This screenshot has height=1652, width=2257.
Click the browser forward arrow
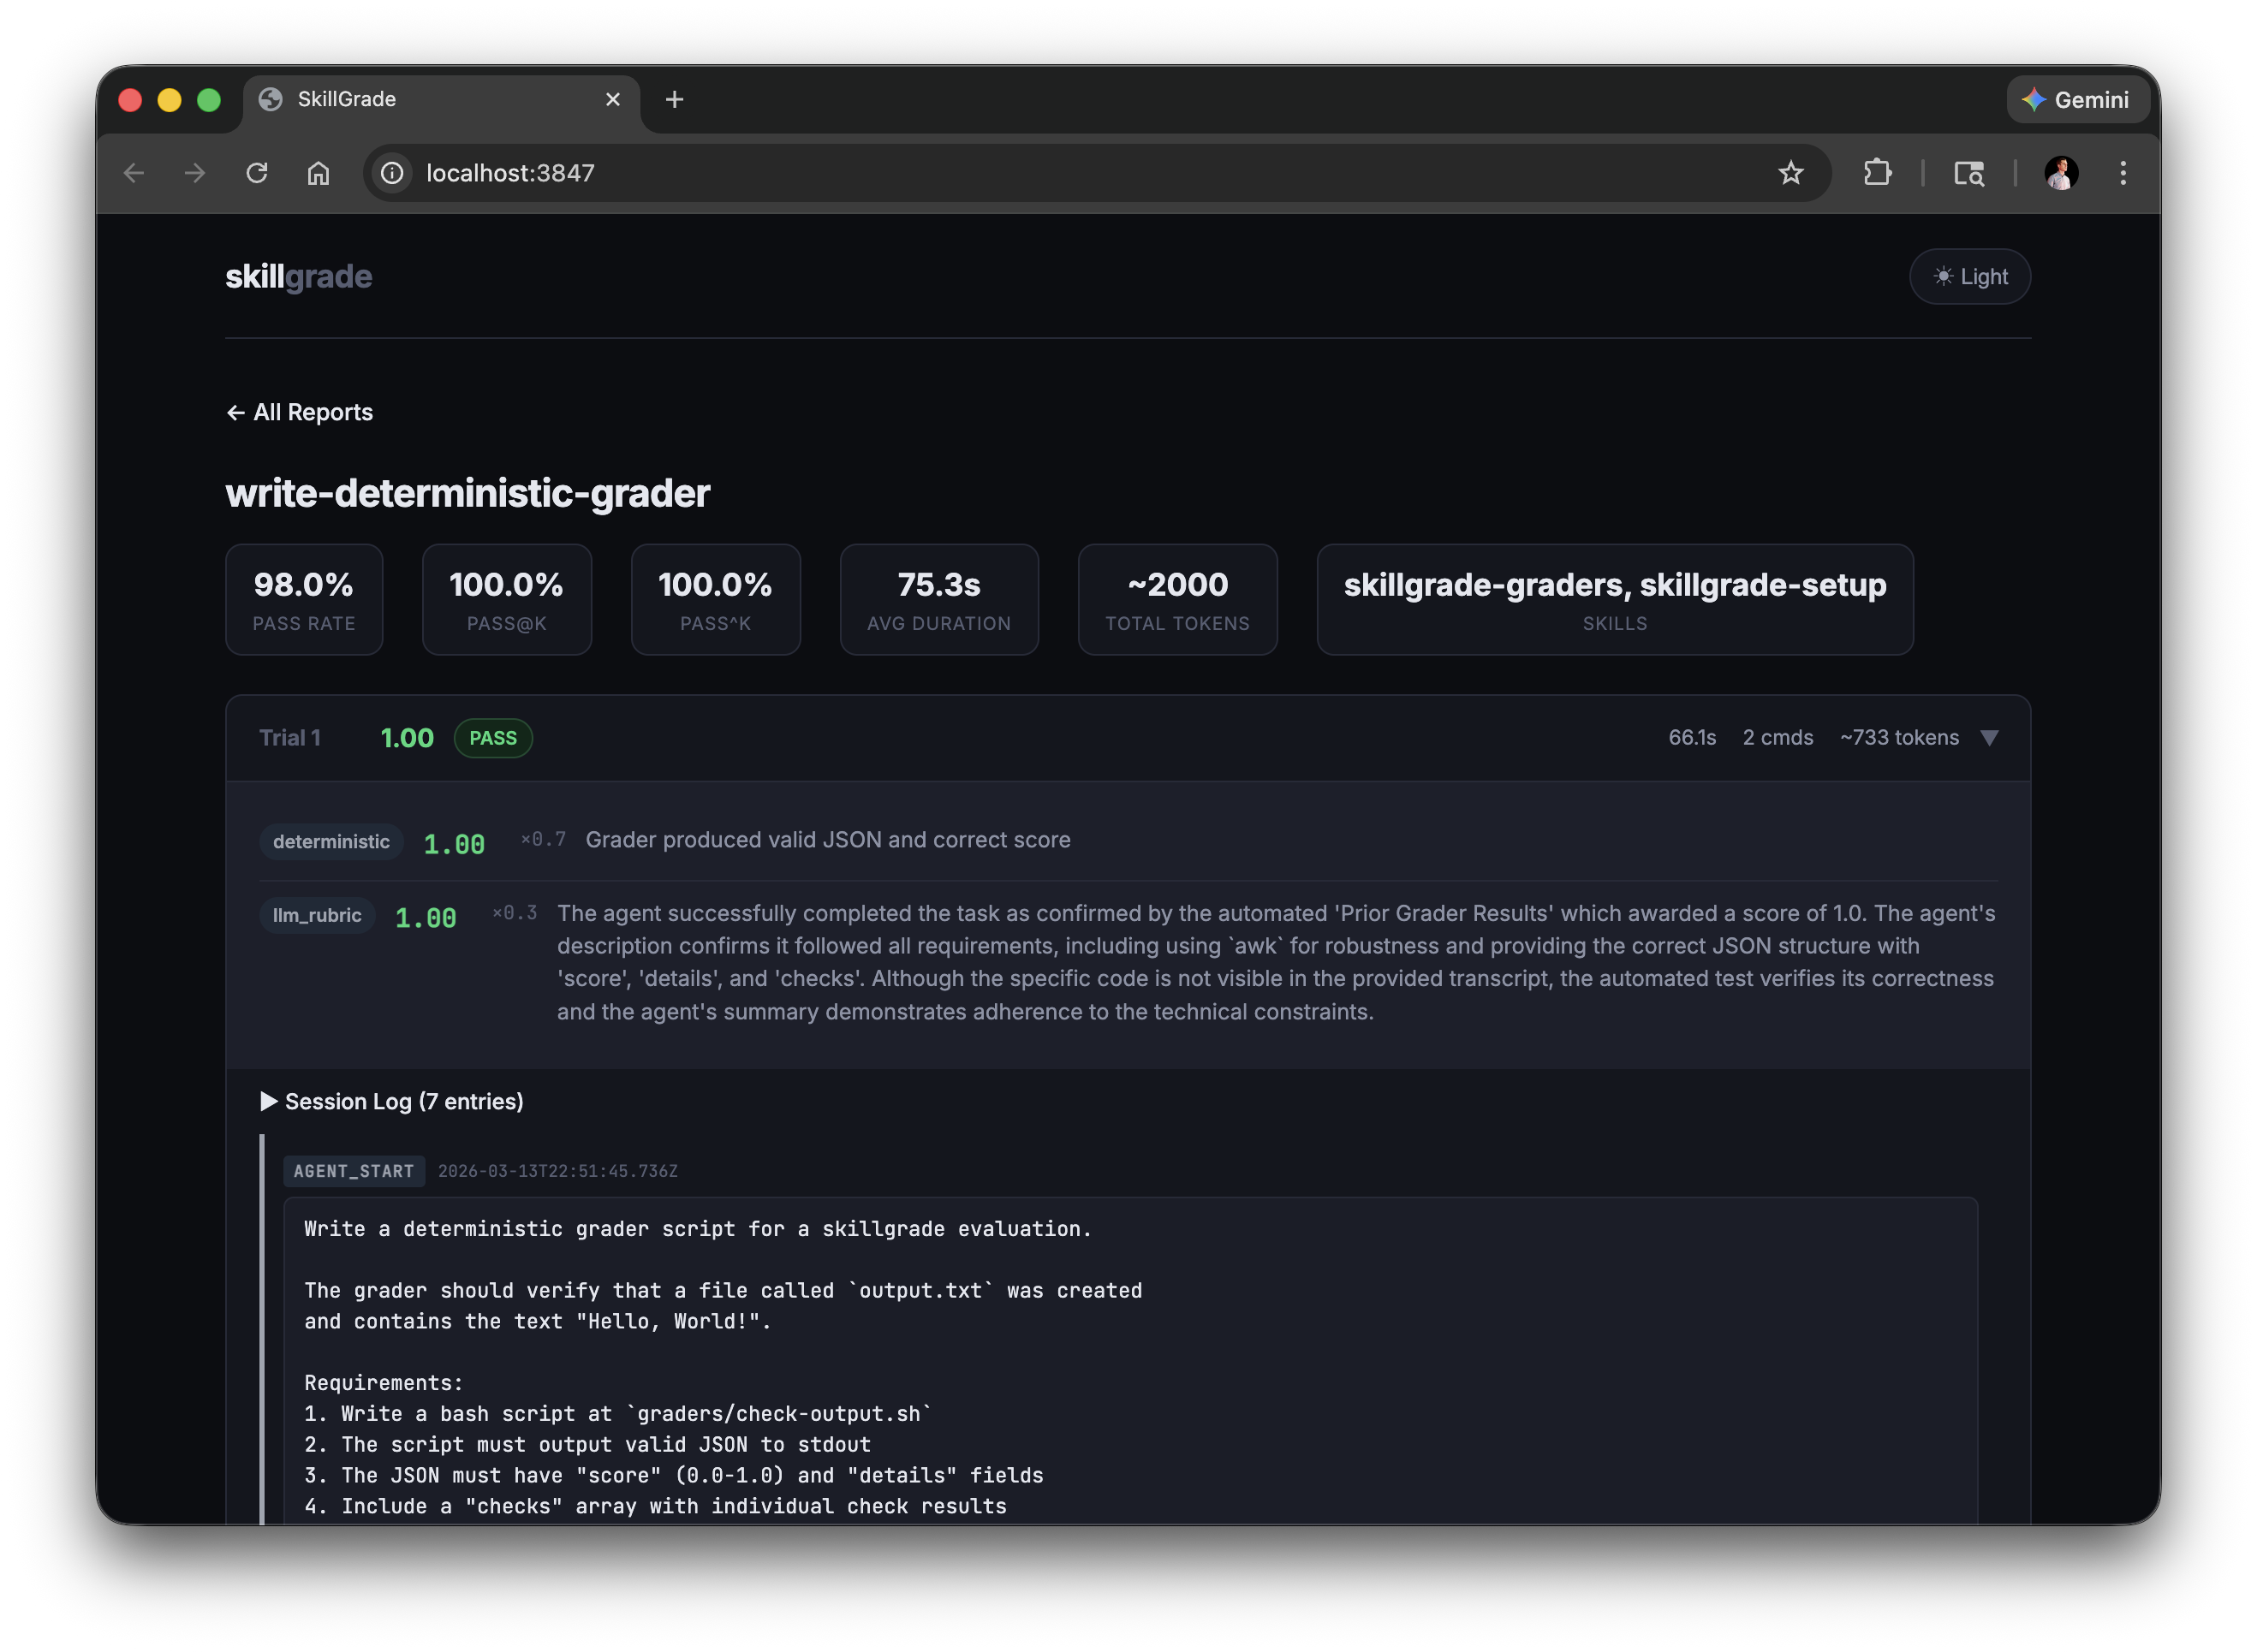(x=195, y=173)
